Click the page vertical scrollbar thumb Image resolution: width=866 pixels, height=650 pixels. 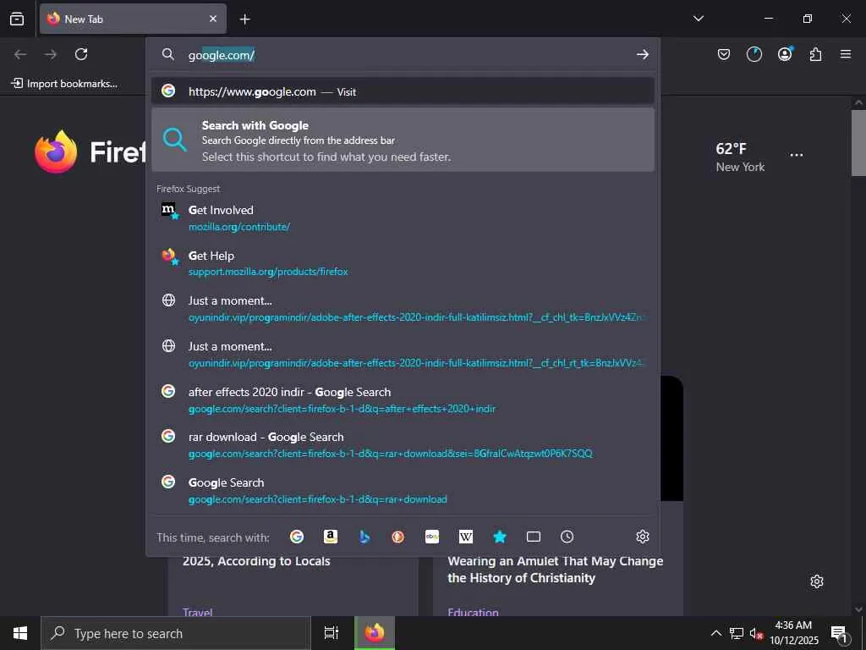point(858,142)
